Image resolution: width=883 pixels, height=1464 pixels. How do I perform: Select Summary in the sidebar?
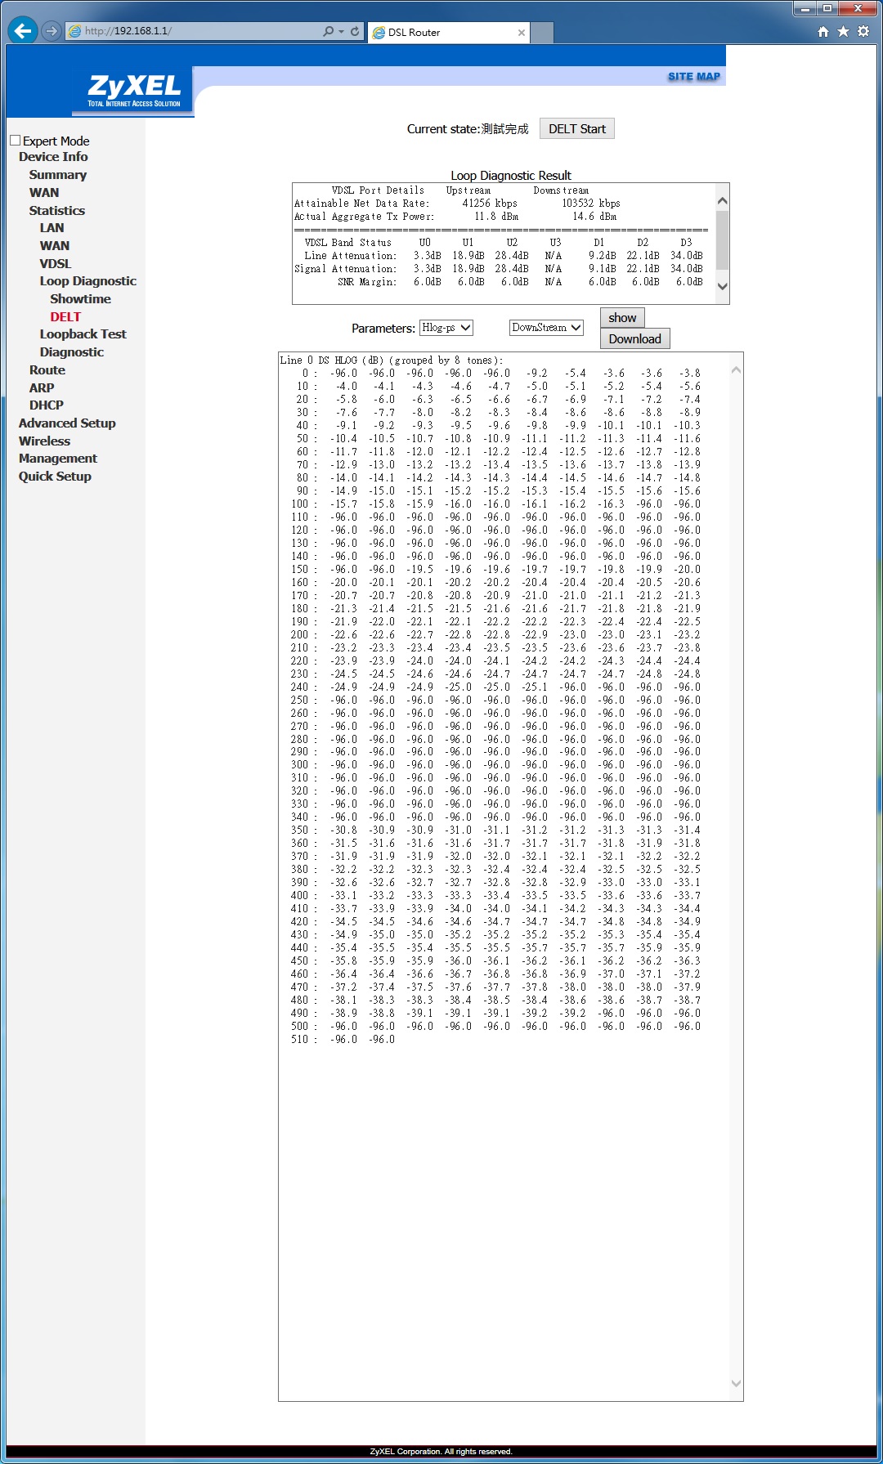click(x=58, y=175)
